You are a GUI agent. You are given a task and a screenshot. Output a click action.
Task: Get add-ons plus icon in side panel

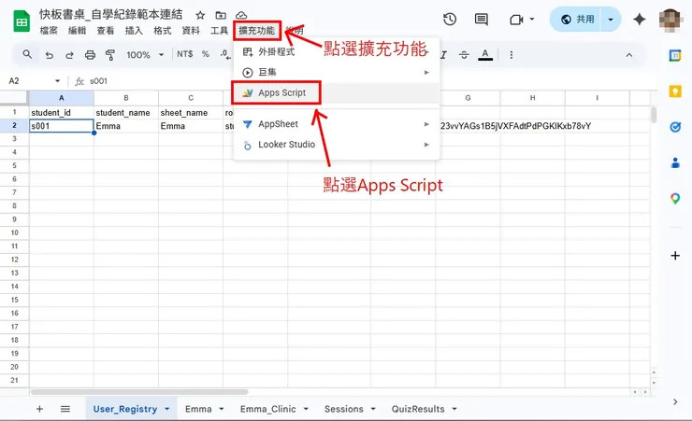pos(675,256)
